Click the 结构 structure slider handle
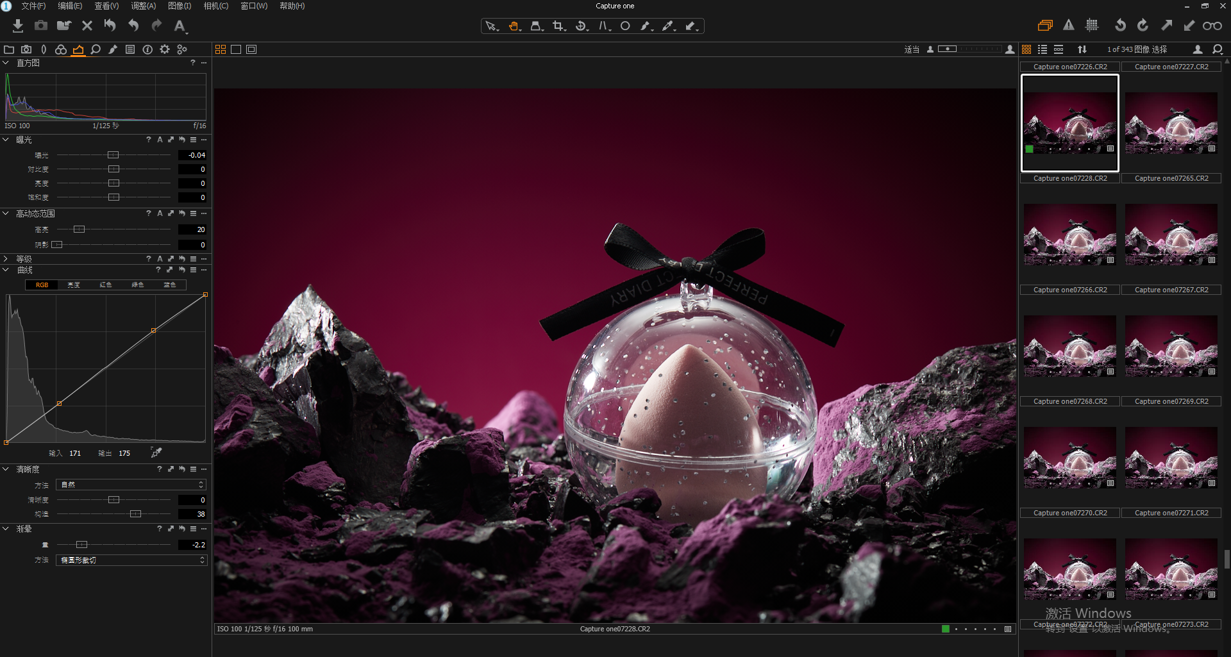The image size is (1231, 657). point(135,514)
